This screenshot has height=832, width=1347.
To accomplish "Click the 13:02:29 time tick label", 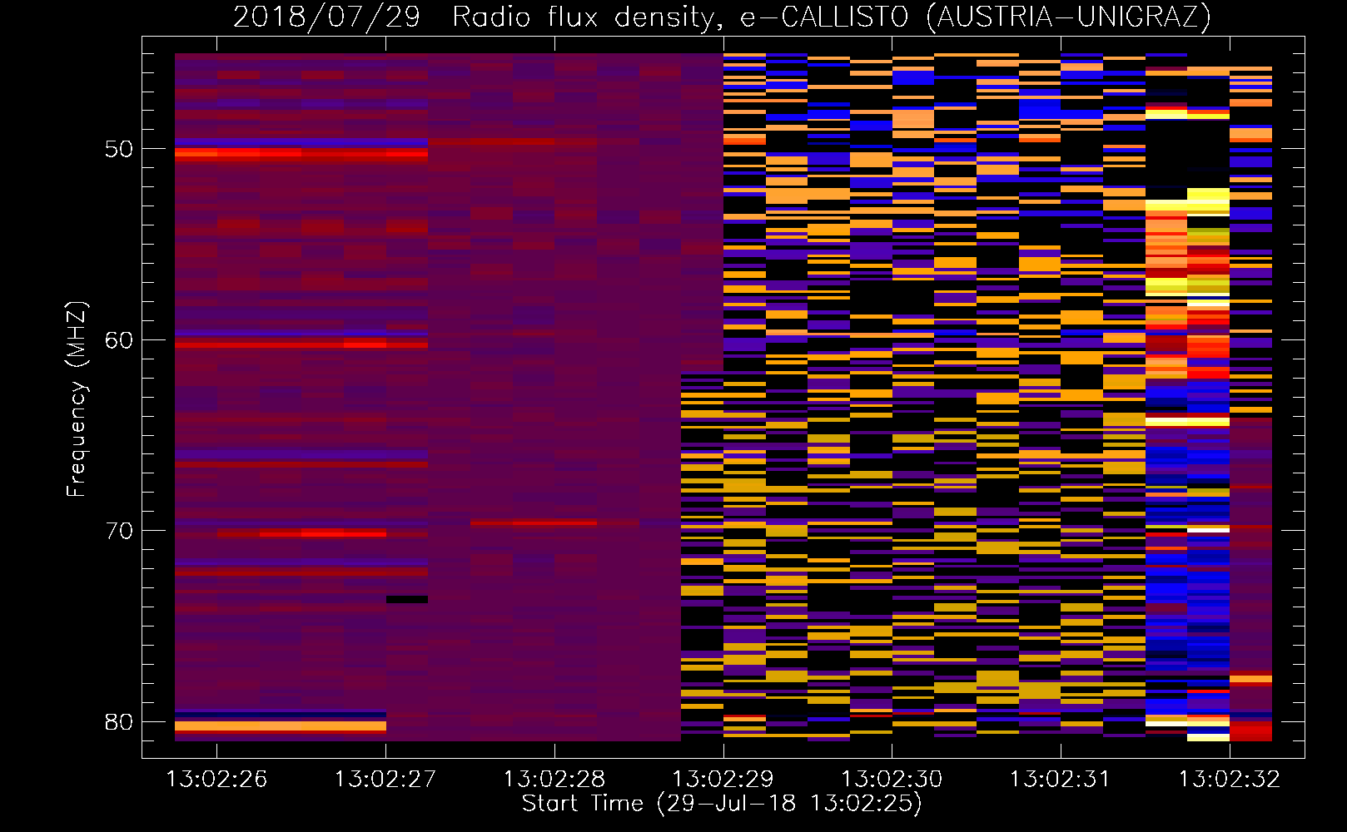I will coord(723,779).
